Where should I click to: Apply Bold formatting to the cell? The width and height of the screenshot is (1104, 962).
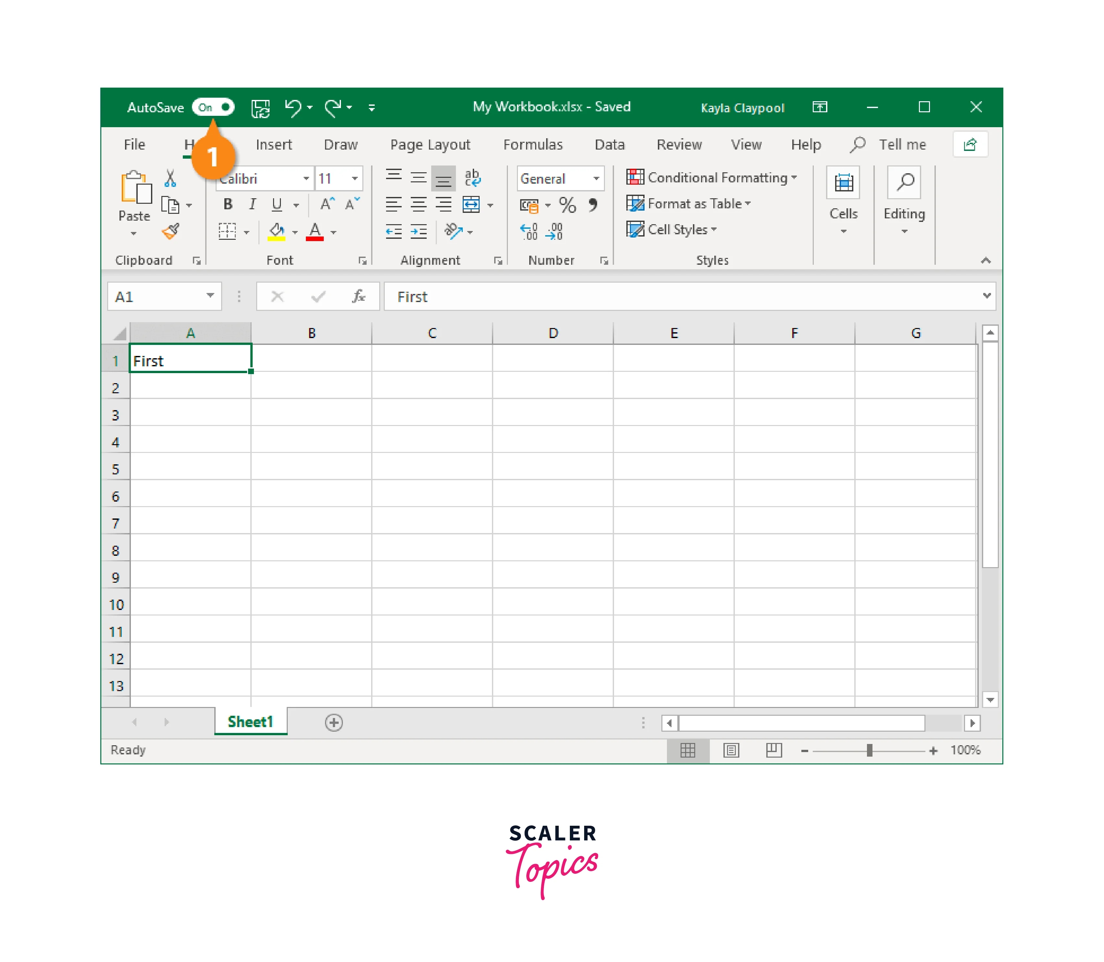click(227, 204)
